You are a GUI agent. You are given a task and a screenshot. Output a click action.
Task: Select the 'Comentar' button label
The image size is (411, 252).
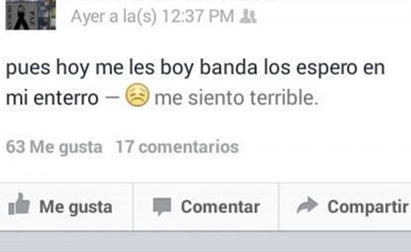coord(220,207)
